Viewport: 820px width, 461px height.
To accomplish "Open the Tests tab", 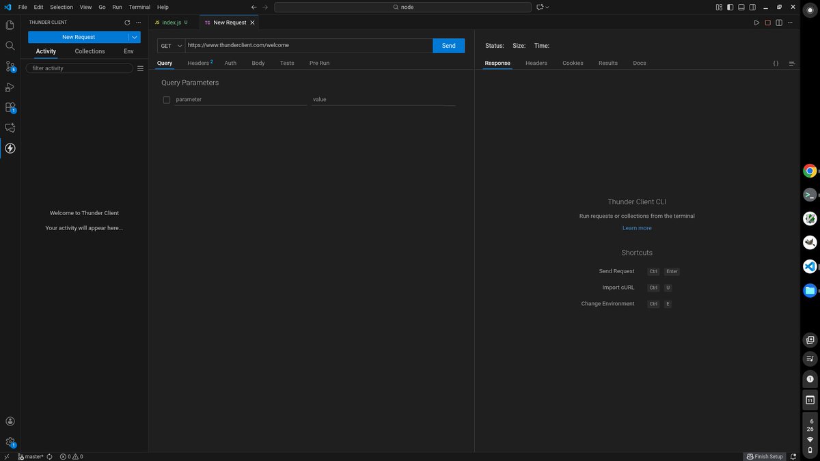I will (x=287, y=63).
